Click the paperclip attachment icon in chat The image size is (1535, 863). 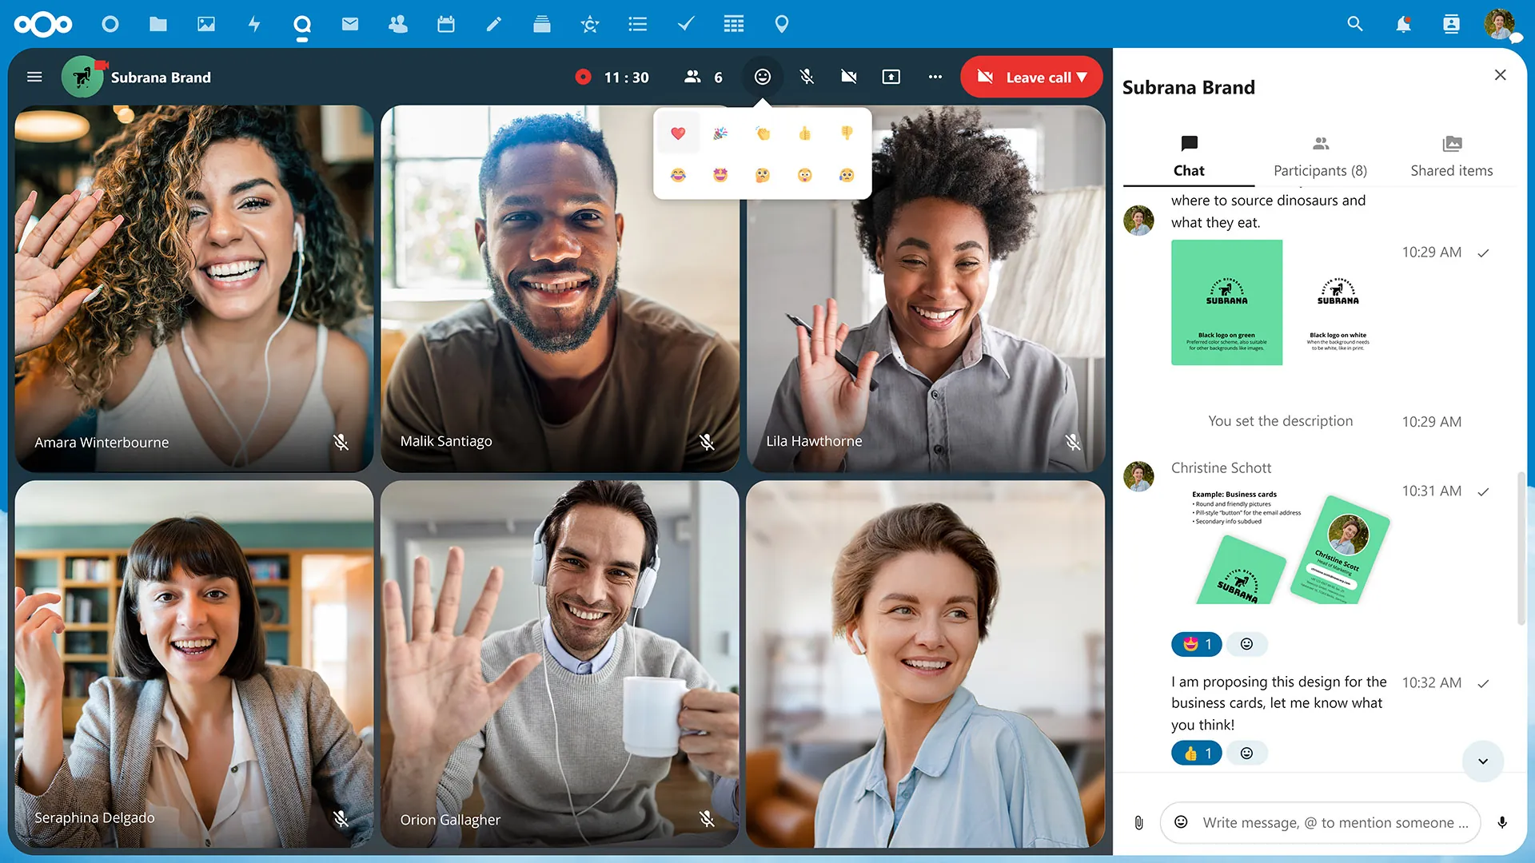click(1138, 822)
